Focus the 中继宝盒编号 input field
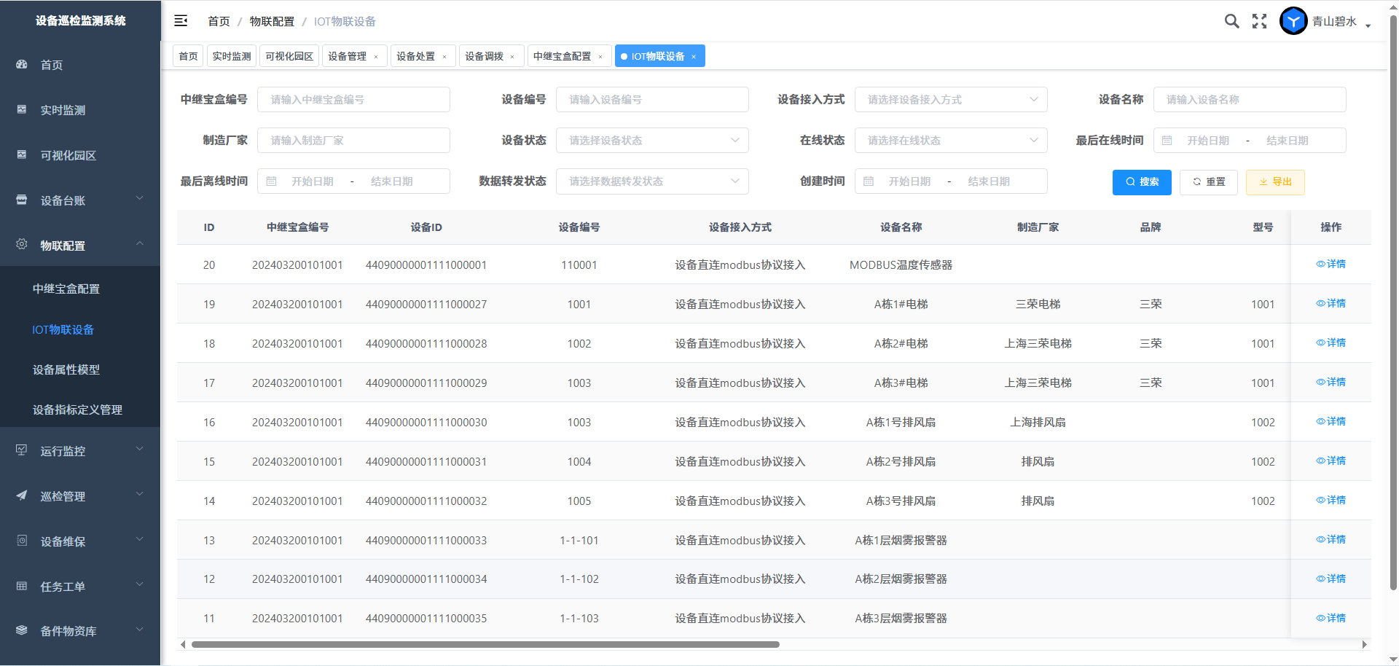The width and height of the screenshot is (1399, 666). tap(353, 100)
